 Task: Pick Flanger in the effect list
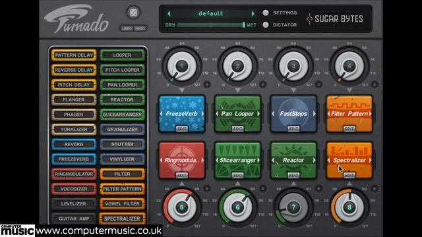pos(74,99)
